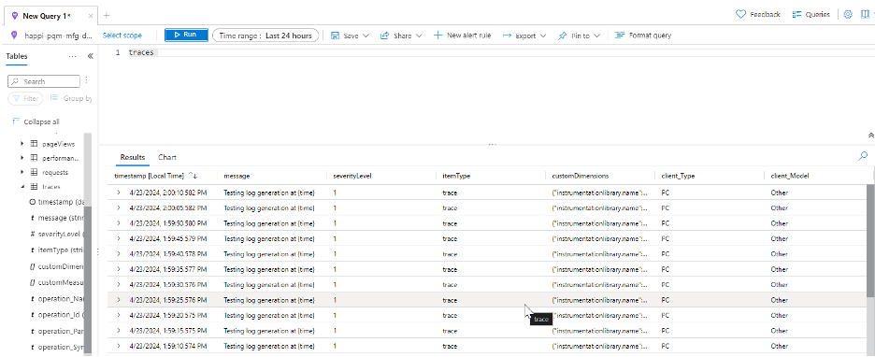Image resolution: width=875 pixels, height=357 pixels.
Task: Collapse the query editor with double chevron
Action: [x=871, y=135]
